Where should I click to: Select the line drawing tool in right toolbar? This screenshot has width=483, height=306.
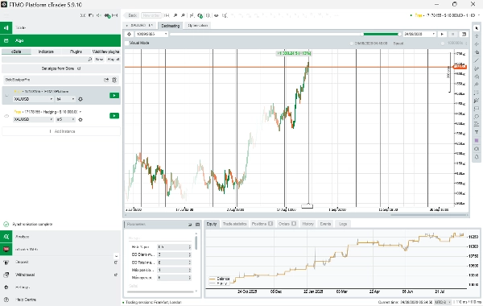[x=477, y=60]
